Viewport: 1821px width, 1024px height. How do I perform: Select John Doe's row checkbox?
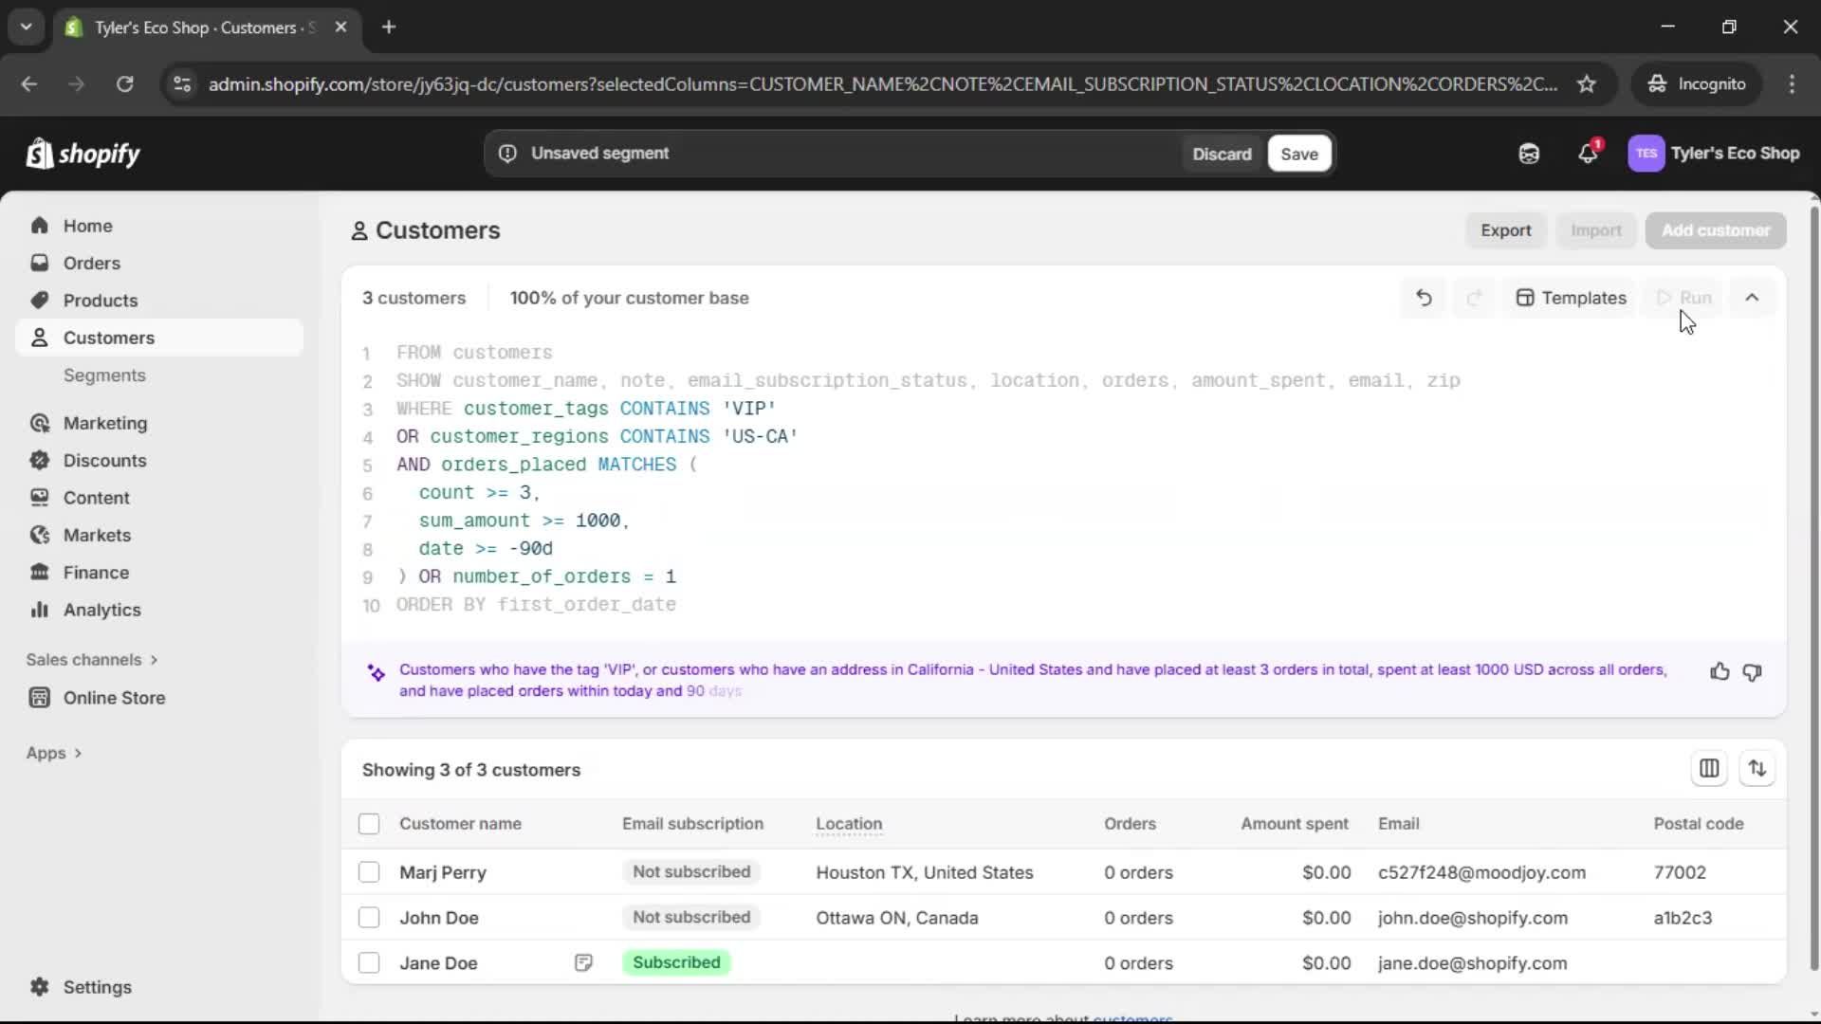(x=369, y=917)
